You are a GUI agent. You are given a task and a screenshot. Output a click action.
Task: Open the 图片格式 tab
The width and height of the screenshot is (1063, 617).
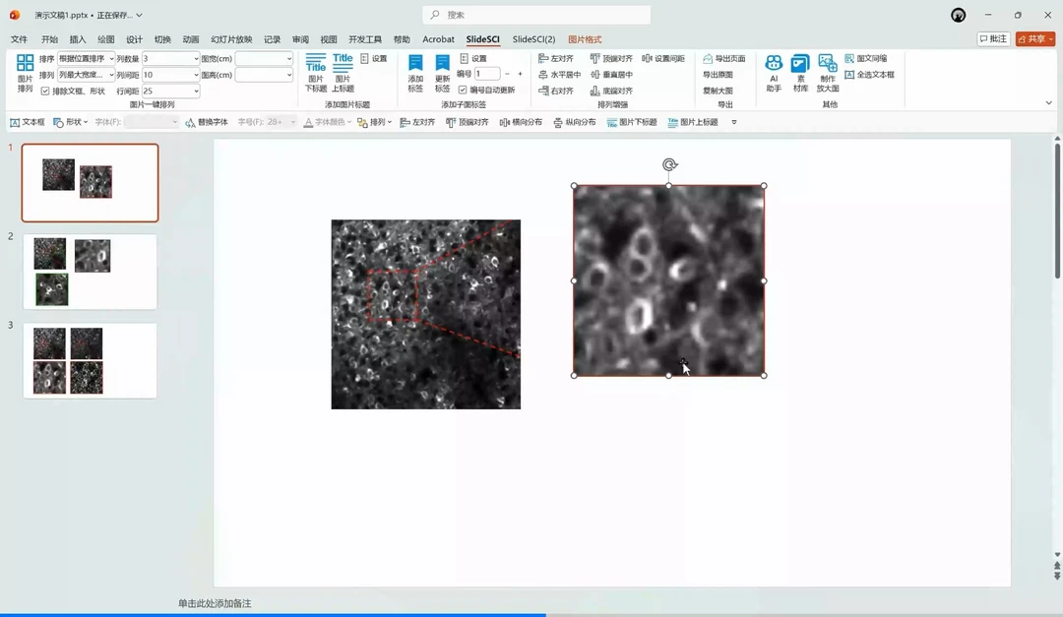pyautogui.click(x=585, y=39)
